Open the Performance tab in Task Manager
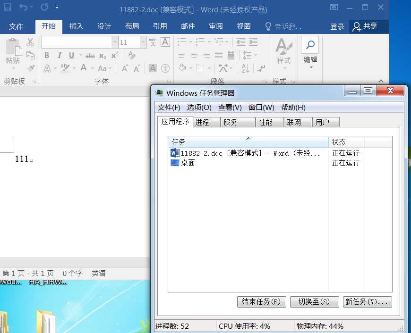Screen dimensions: 411x333 pyautogui.click(x=270, y=122)
